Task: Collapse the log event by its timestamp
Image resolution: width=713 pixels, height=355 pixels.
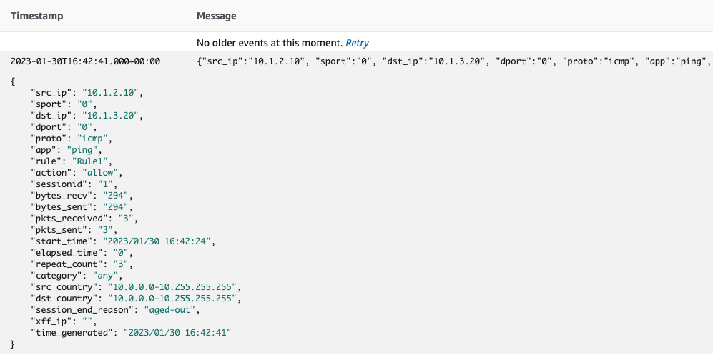Action: click(x=85, y=62)
